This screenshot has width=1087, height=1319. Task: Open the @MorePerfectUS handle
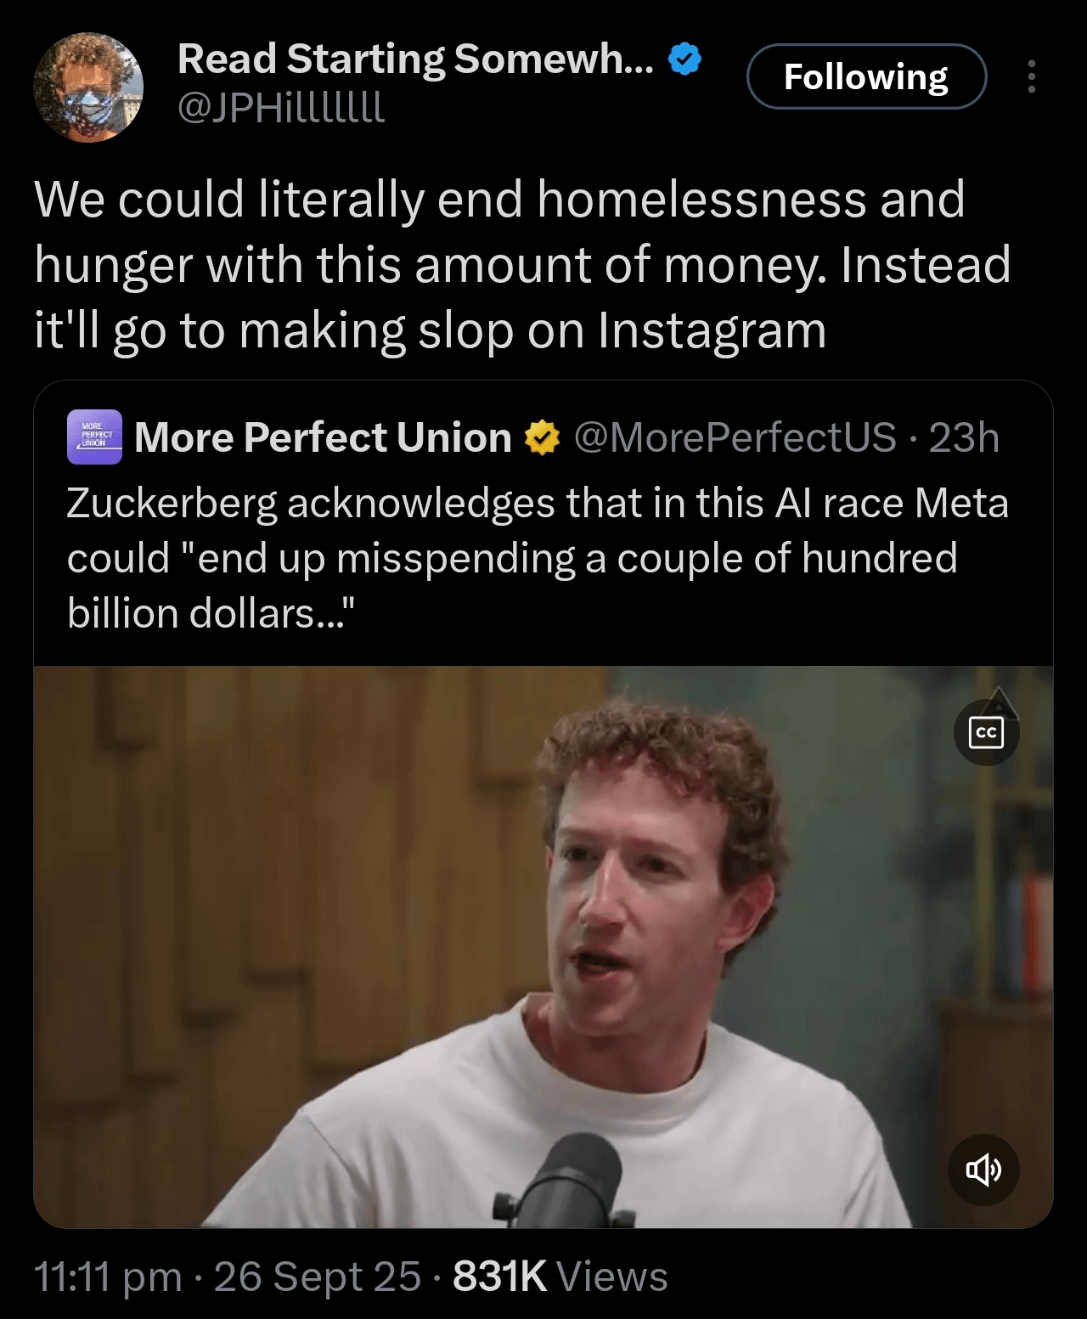pyautogui.click(x=735, y=437)
